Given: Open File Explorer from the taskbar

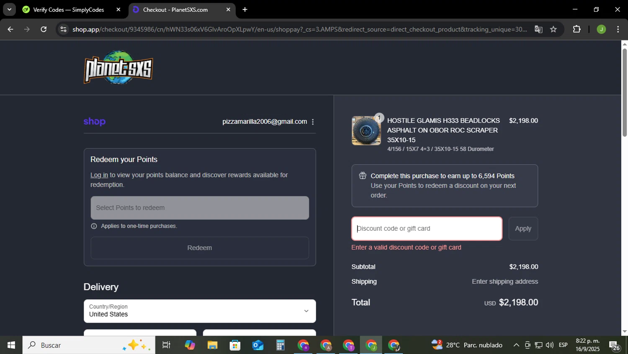Looking at the screenshot, I should (212, 345).
